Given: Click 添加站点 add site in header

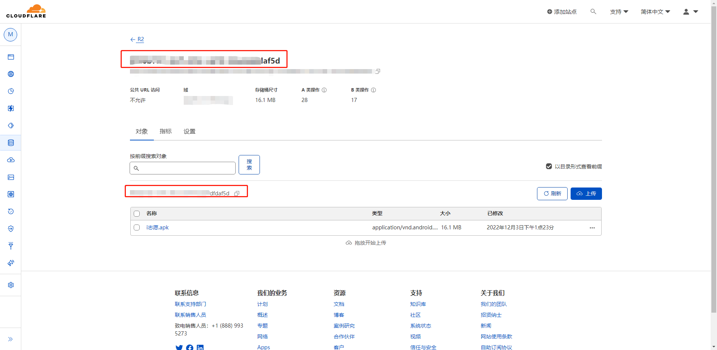Looking at the screenshot, I should pyautogui.click(x=562, y=12).
